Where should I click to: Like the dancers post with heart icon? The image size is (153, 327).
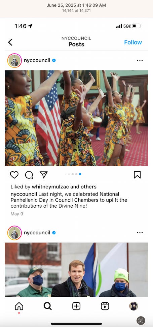click(x=14, y=175)
